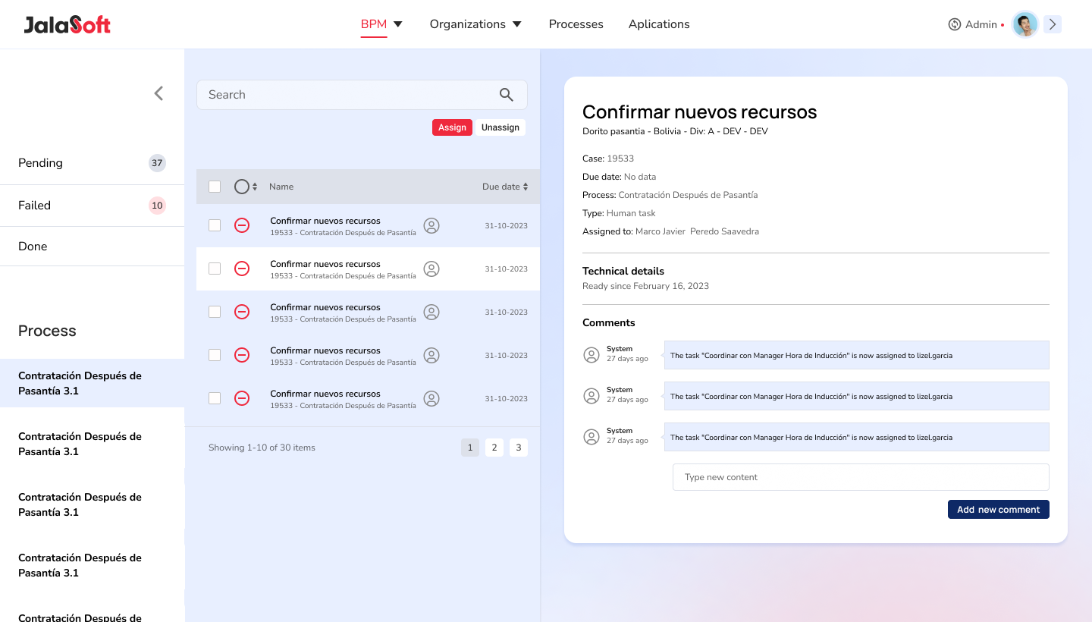
Task: Click the assignee user icon in highlighted row
Action: (431, 269)
